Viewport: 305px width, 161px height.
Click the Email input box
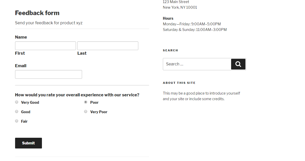pyautogui.click(x=48, y=74)
